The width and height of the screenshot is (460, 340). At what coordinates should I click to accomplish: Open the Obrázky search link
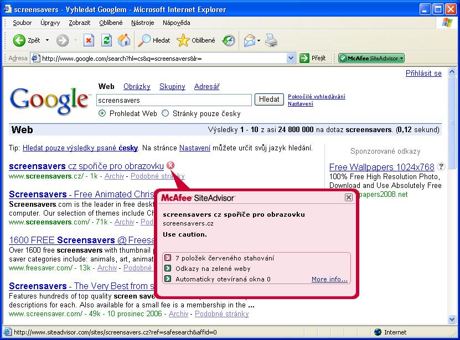tap(137, 86)
